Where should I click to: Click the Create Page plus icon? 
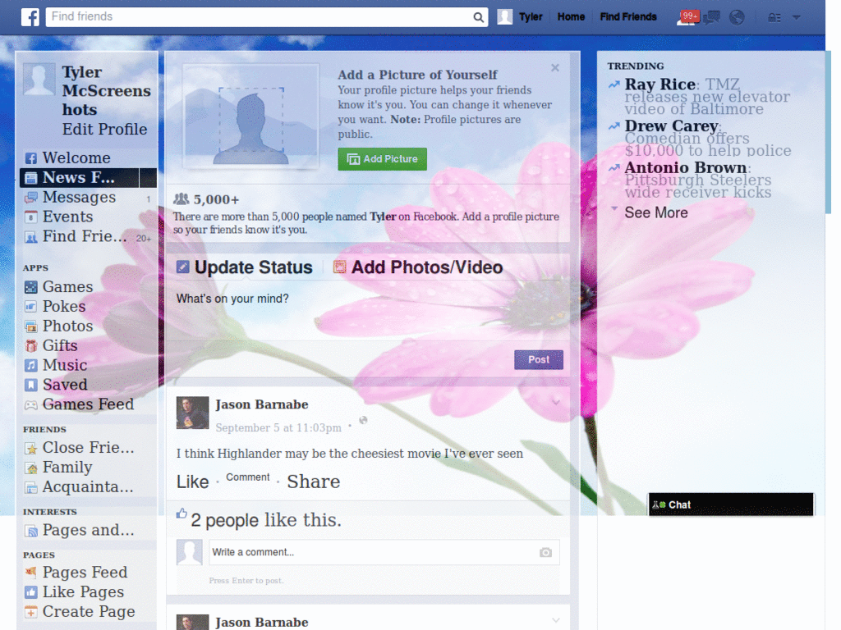(x=31, y=612)
